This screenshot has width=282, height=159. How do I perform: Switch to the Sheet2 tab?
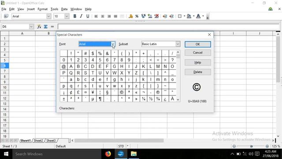[x=38, y=140]
